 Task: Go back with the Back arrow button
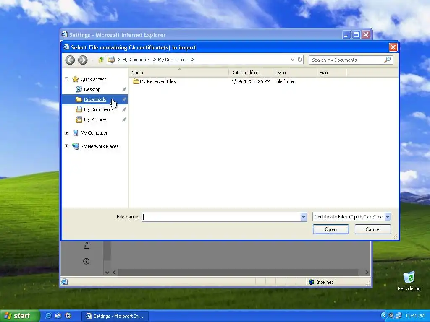(70, 60)
